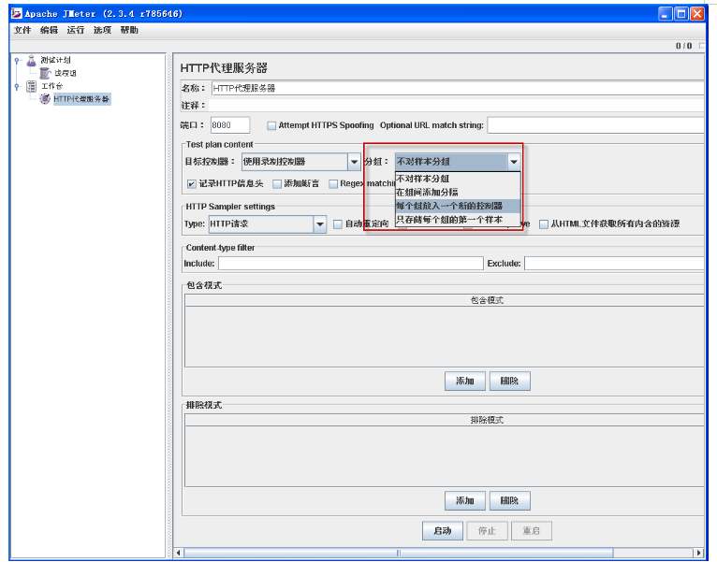Image resolution: width=717 pixels, height=562 pixels.
Task: Open the Type HTTP请求 dropdown arrow
Action: (319, 224)
